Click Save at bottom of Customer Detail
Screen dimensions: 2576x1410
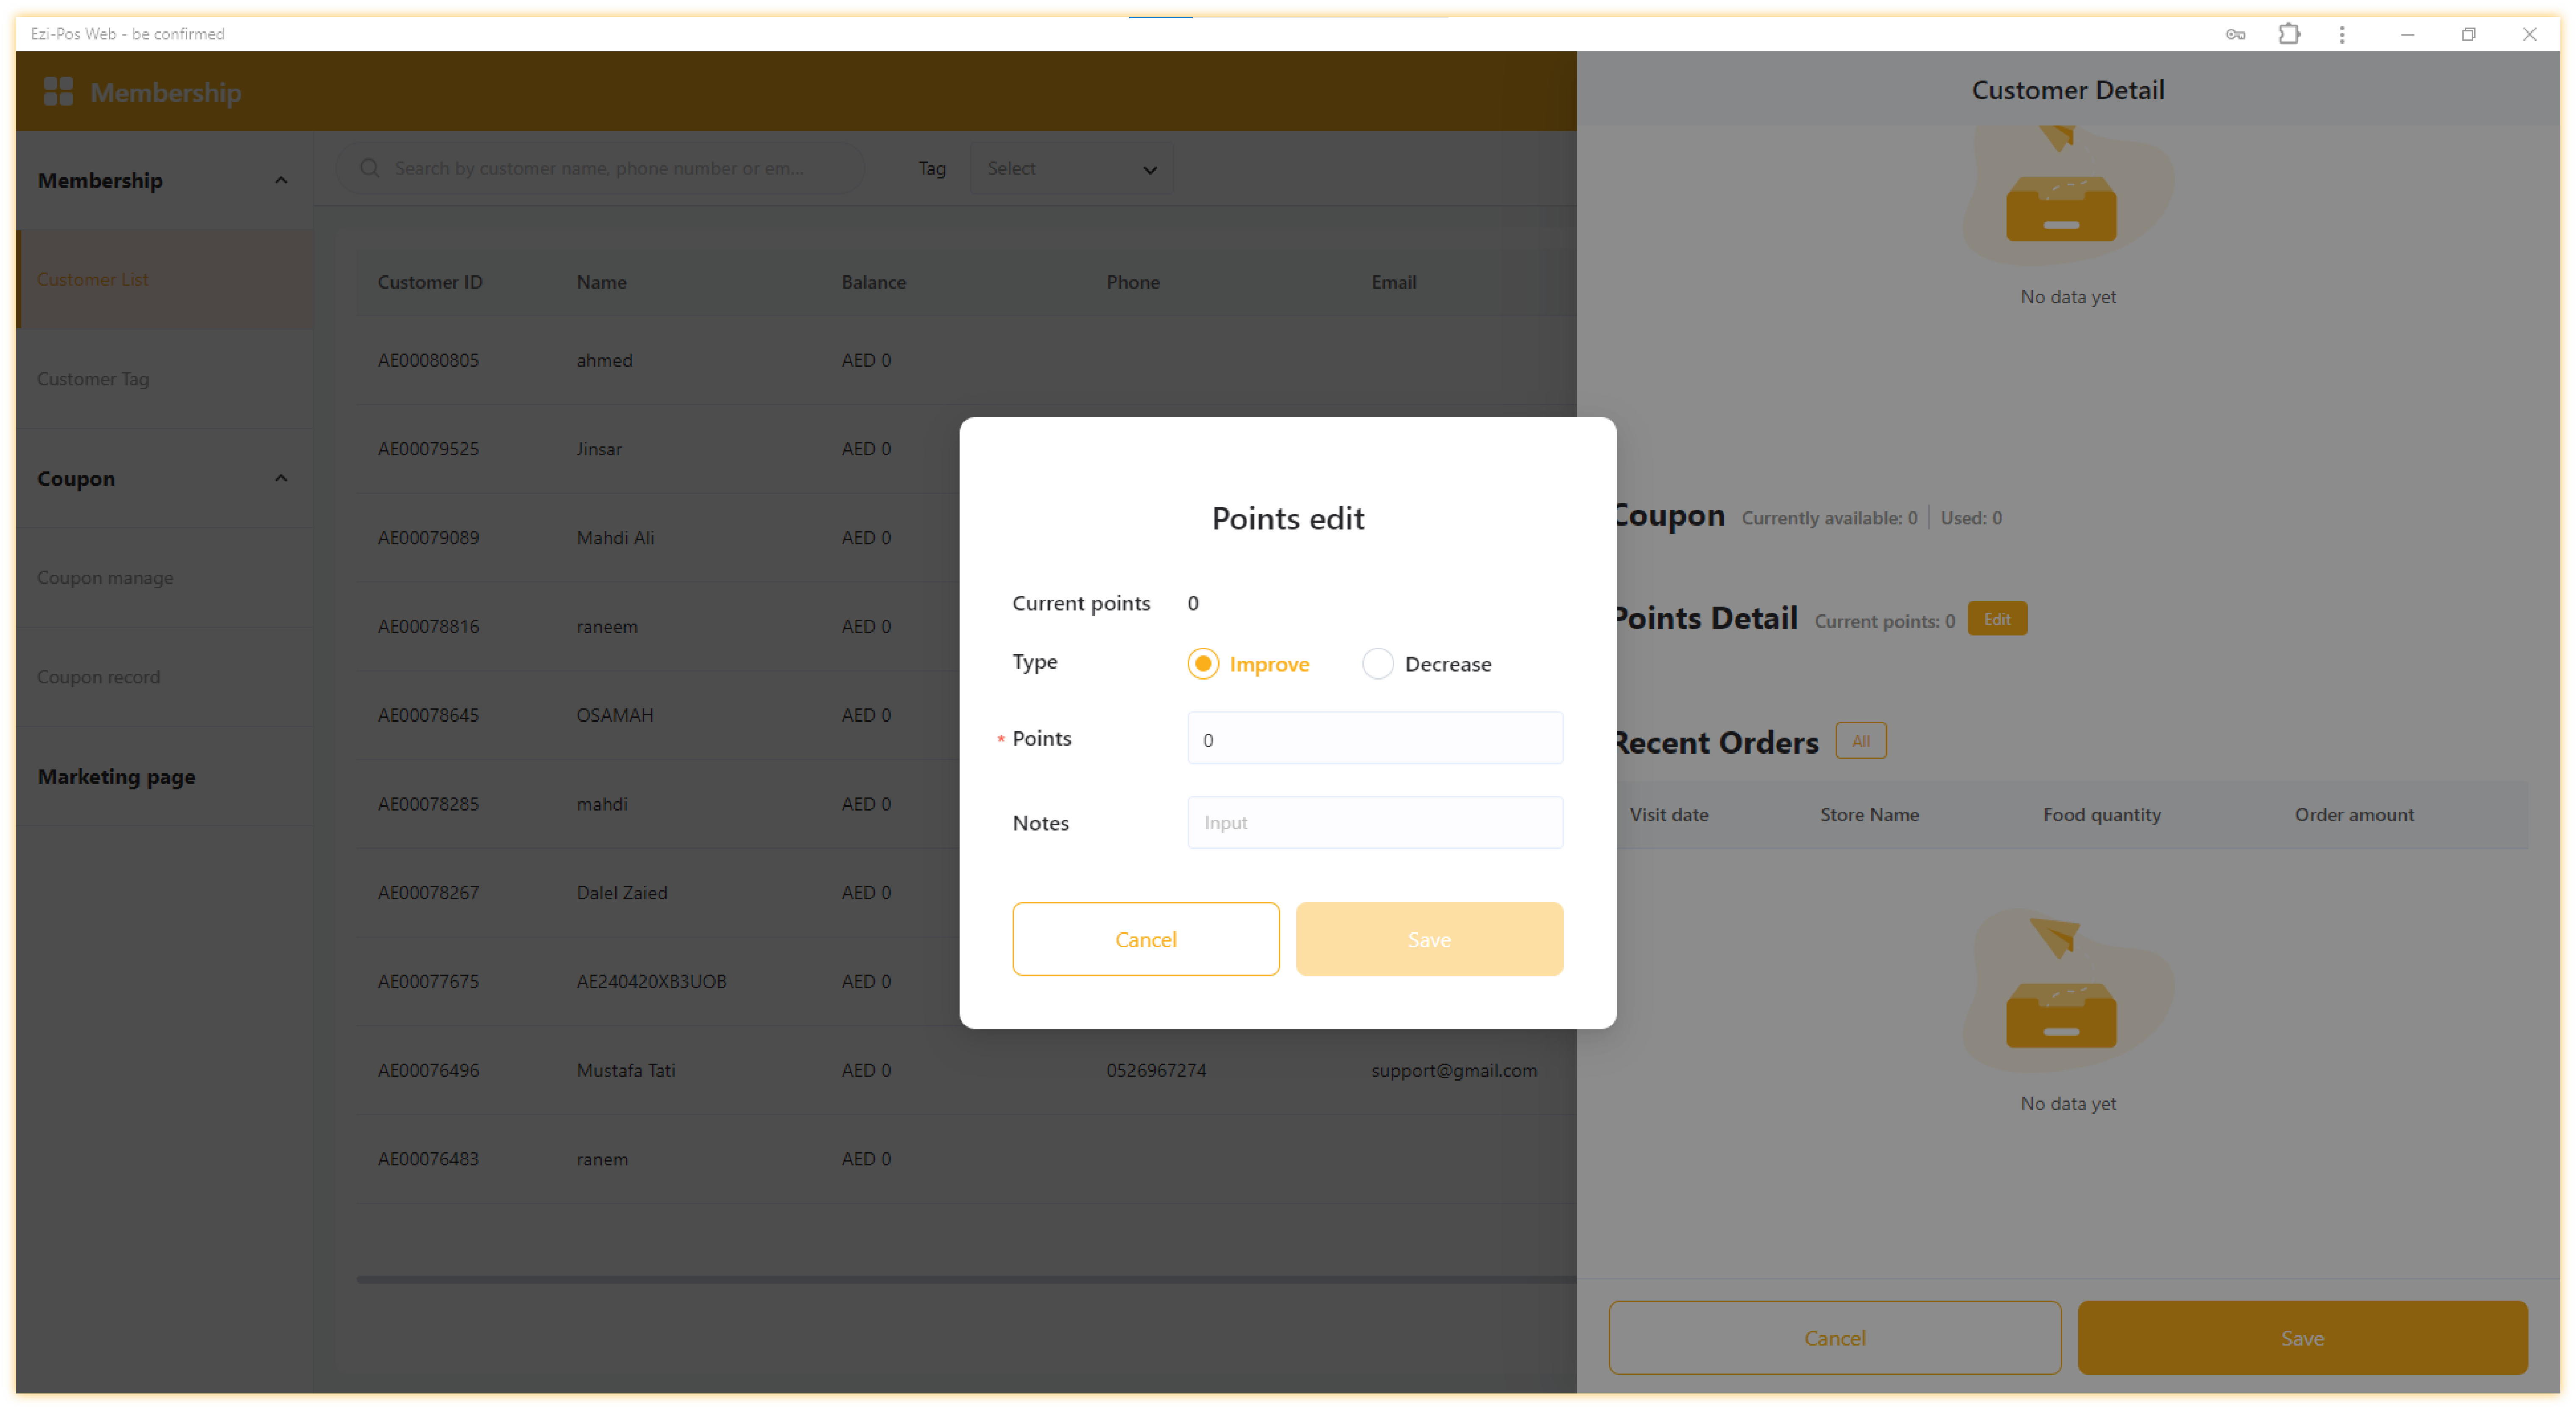[2302, 1337]
